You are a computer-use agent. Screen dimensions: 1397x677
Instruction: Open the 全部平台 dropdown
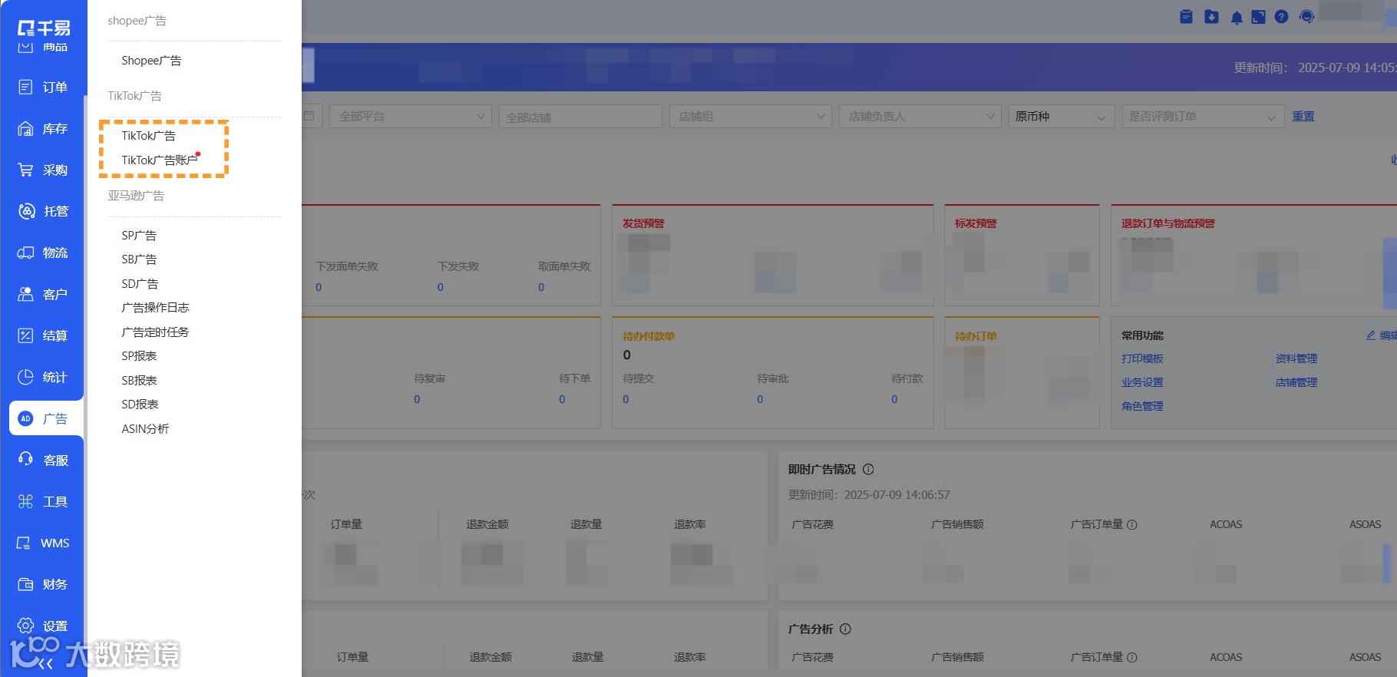click(411, 117)
